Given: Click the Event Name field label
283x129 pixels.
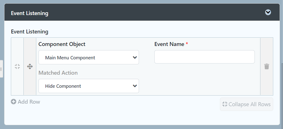Looking at the screenshot, I should (169, 44).
